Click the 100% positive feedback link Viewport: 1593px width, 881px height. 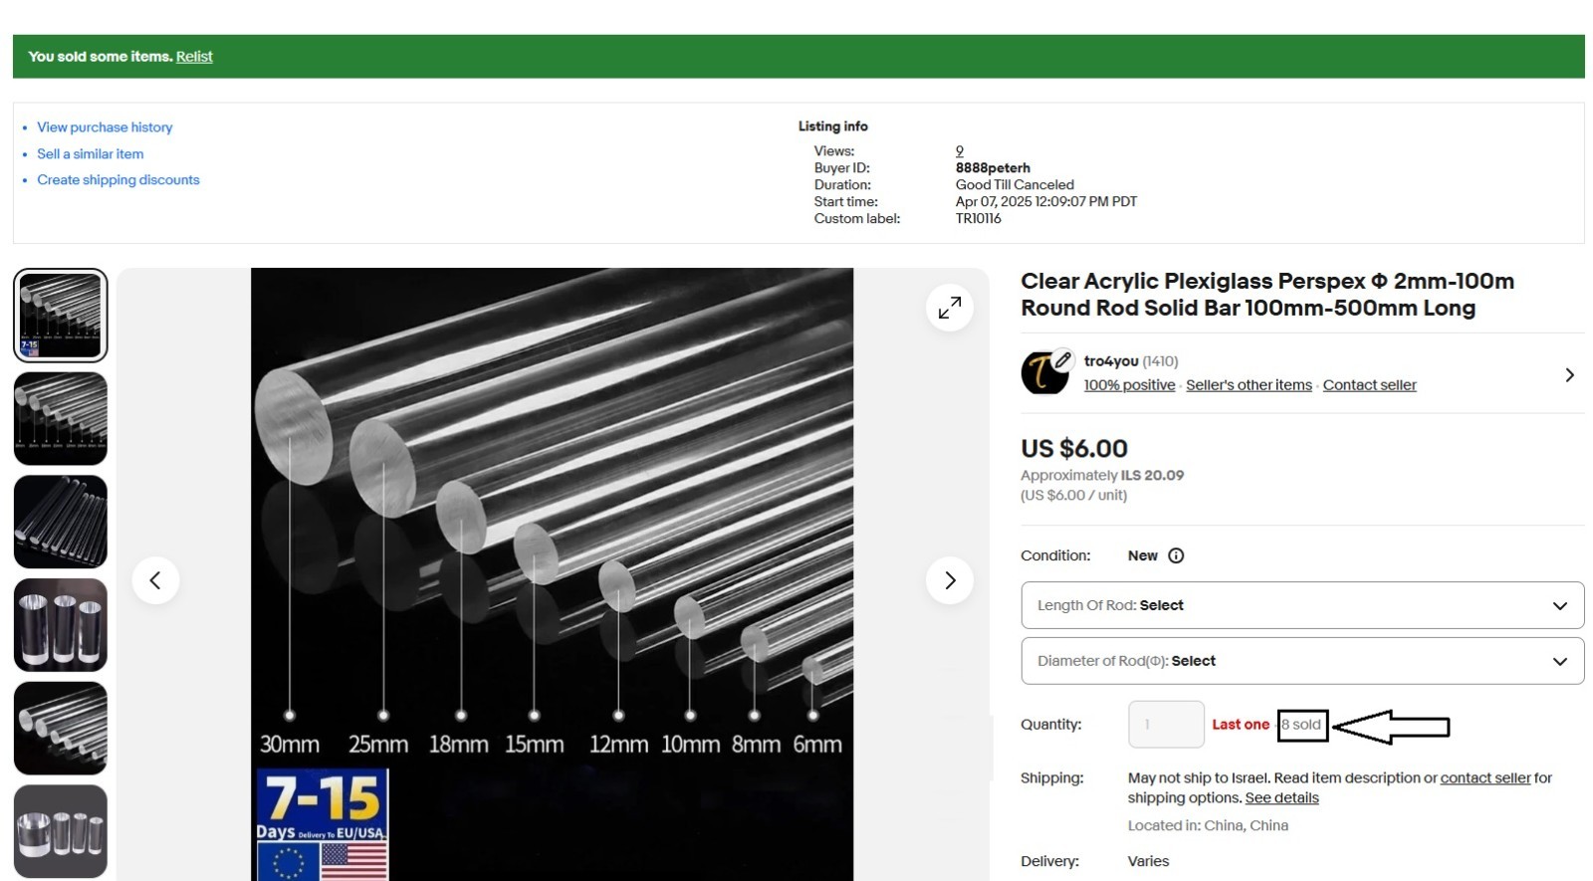click(x=1129, y=385)
